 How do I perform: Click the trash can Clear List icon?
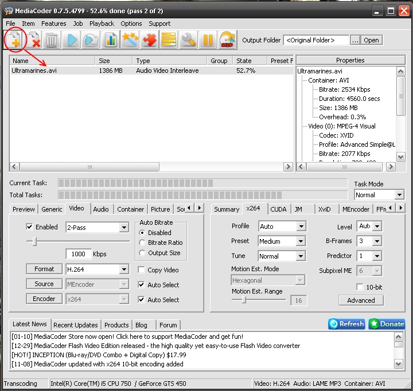point(52,40)
